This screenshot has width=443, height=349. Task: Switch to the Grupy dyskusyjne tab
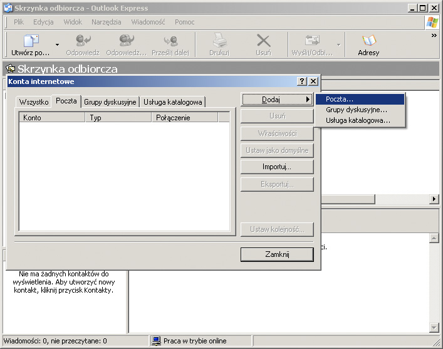point(110,102)
